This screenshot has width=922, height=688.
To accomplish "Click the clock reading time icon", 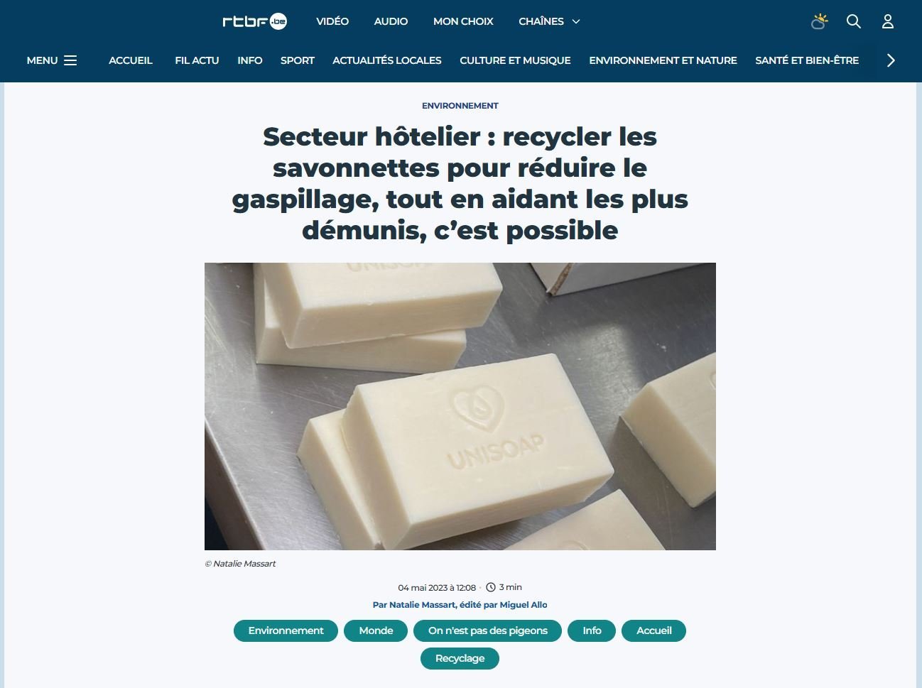I will coord(490,587).
